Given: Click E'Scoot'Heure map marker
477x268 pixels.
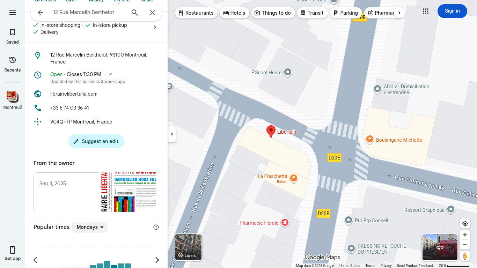Looking at the screenshot, I should (x=288, y=72).
